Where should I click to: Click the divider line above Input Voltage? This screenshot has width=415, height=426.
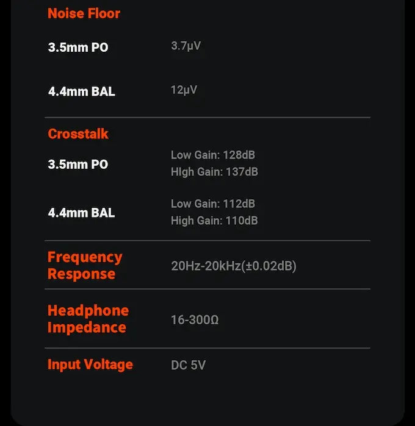click(x=207, y=348)
